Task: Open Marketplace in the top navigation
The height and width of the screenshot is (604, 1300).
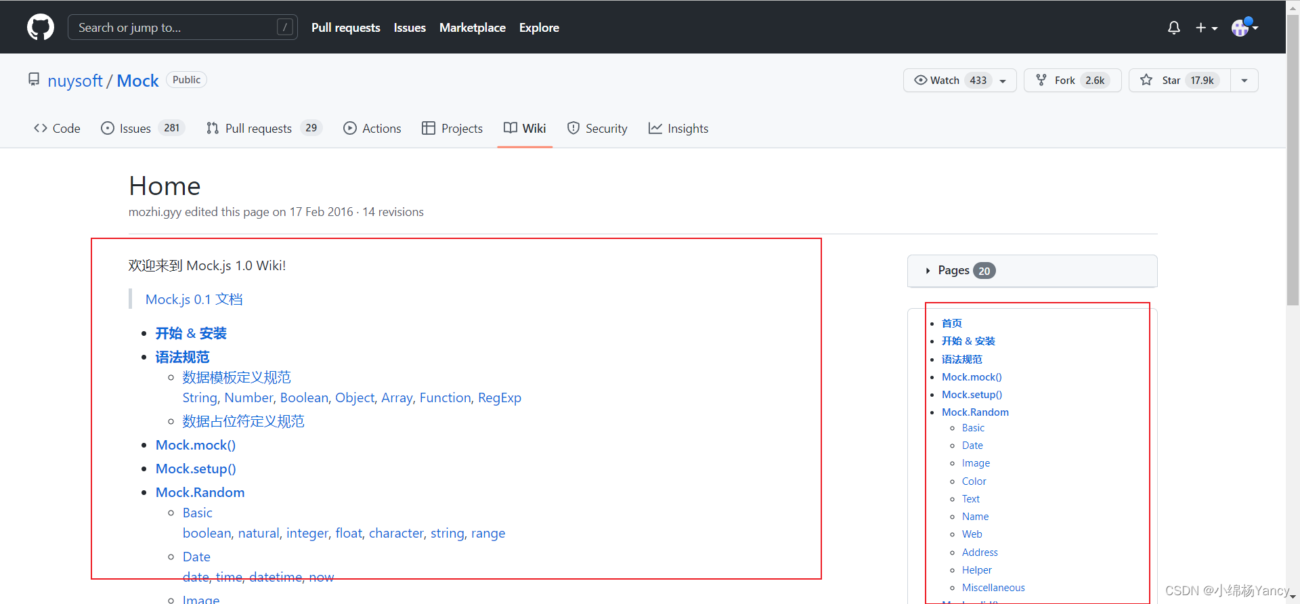Action: [473, 28]
